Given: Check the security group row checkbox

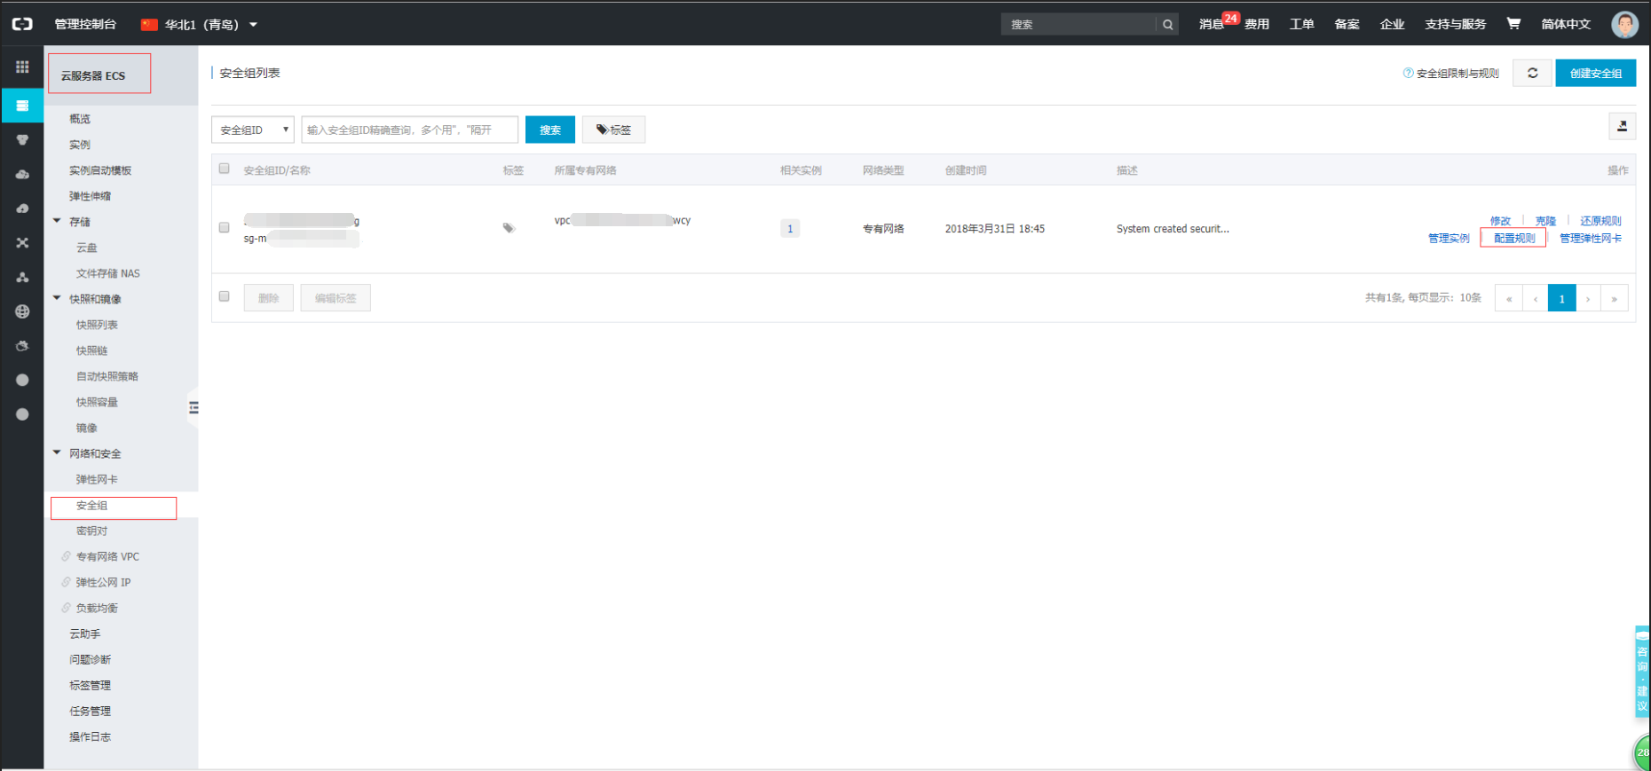Looking at the screenshot, I should pyautogui.click(x=225, y=228).
